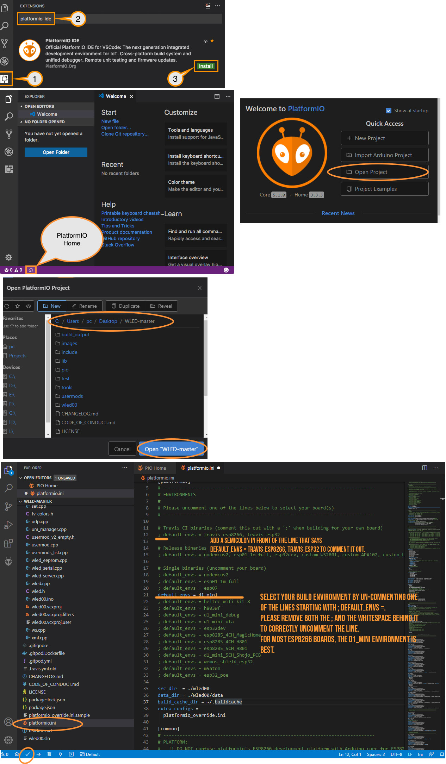Toggle hidden files eye icon in project dialog
Screen dimensions: 446x764
29,306
